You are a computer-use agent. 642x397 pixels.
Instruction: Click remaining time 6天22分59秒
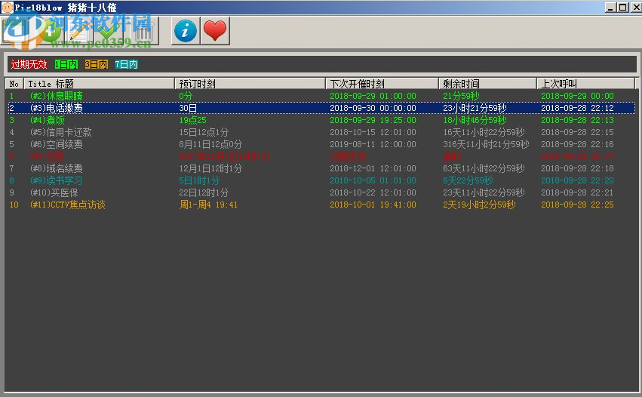(468, 180)
